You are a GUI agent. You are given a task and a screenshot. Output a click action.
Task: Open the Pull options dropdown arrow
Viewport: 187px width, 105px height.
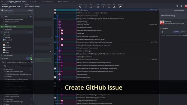click(x=94, y=6)
